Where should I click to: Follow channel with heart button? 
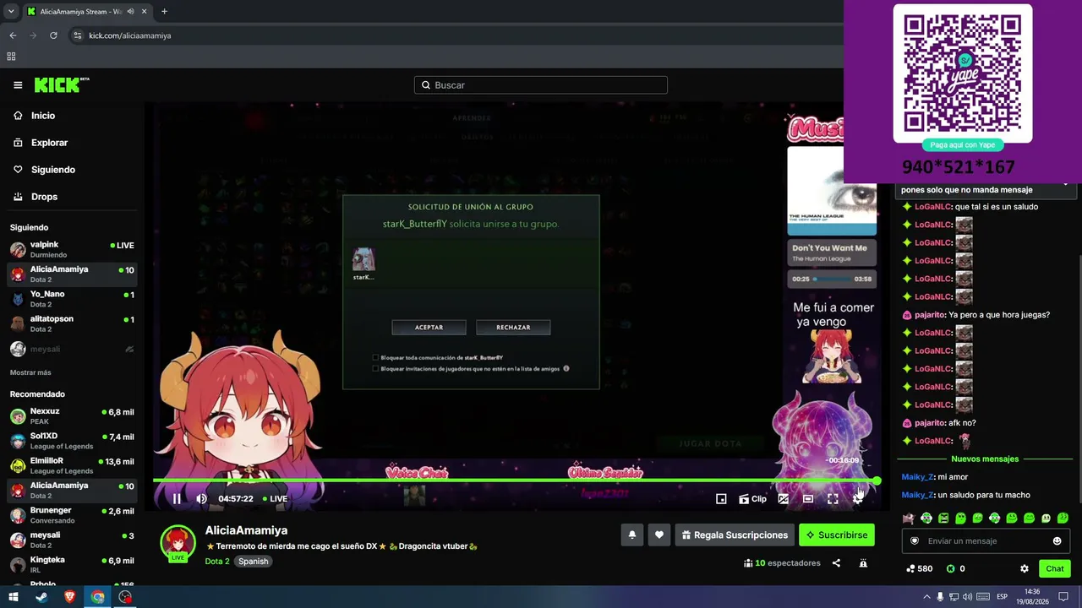pos(659,535)
